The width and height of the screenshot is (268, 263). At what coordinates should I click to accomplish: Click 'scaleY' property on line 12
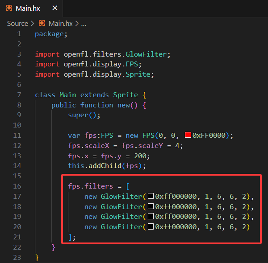[151, 146]
